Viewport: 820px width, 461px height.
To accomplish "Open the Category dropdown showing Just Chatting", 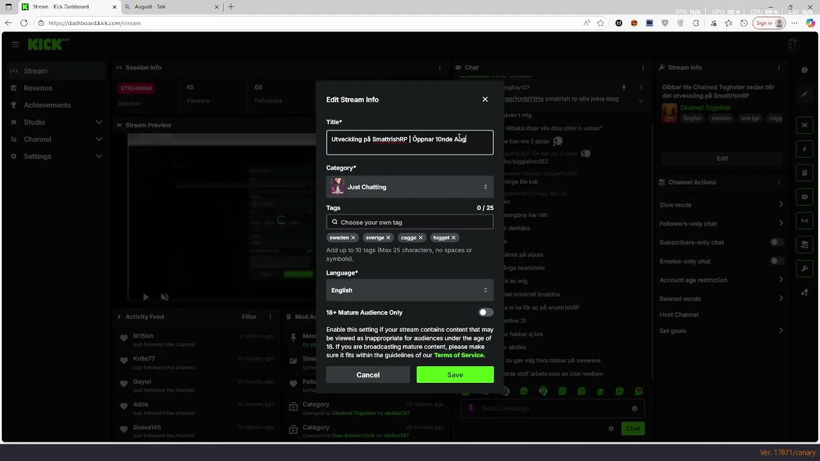I will [410, 187].
